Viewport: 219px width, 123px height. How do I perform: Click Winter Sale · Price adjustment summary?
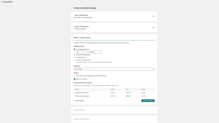(x=83, y=17)
